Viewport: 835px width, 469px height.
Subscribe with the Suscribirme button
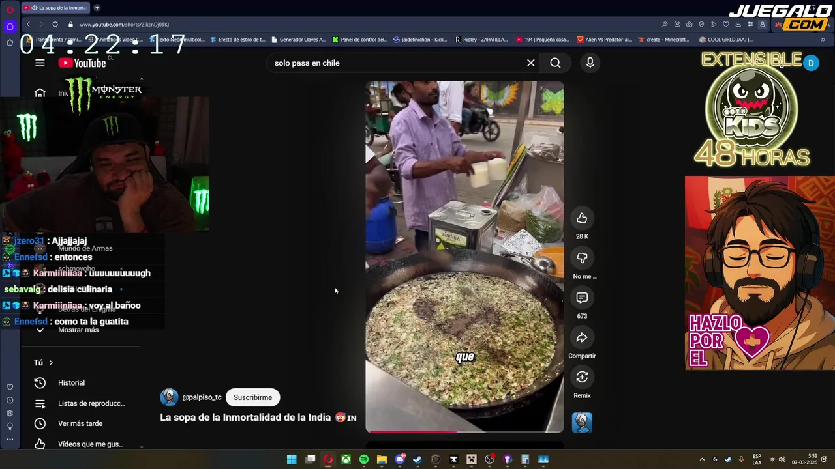pos(252,397)
